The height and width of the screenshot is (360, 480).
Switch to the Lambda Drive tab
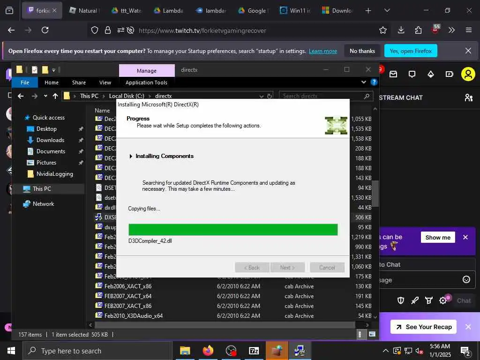168,10
